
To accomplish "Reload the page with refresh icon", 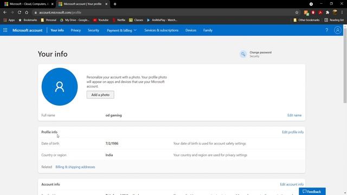I will click(x=20, y=12).
